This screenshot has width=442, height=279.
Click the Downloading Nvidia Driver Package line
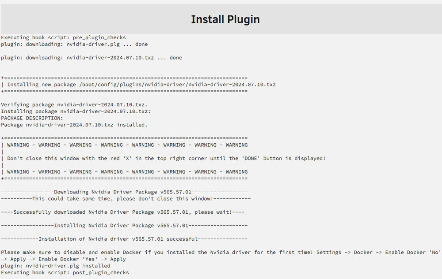click(124, 192)
